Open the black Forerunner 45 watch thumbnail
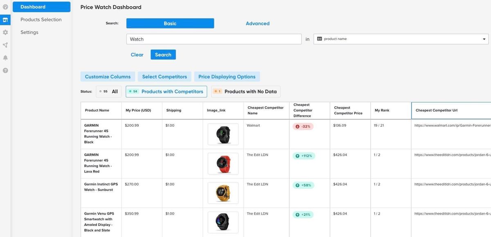Viewport: 491px width, 237px height. click(x=223, y=134)
